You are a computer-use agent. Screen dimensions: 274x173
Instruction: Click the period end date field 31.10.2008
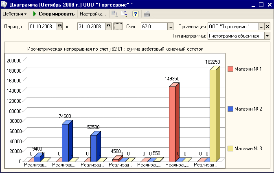click(92, 27)
